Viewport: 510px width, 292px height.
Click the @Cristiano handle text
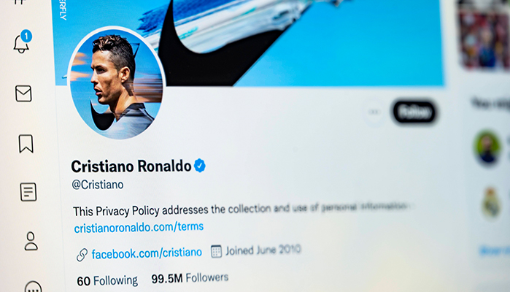pyautogui.click(x=98, y=185)
